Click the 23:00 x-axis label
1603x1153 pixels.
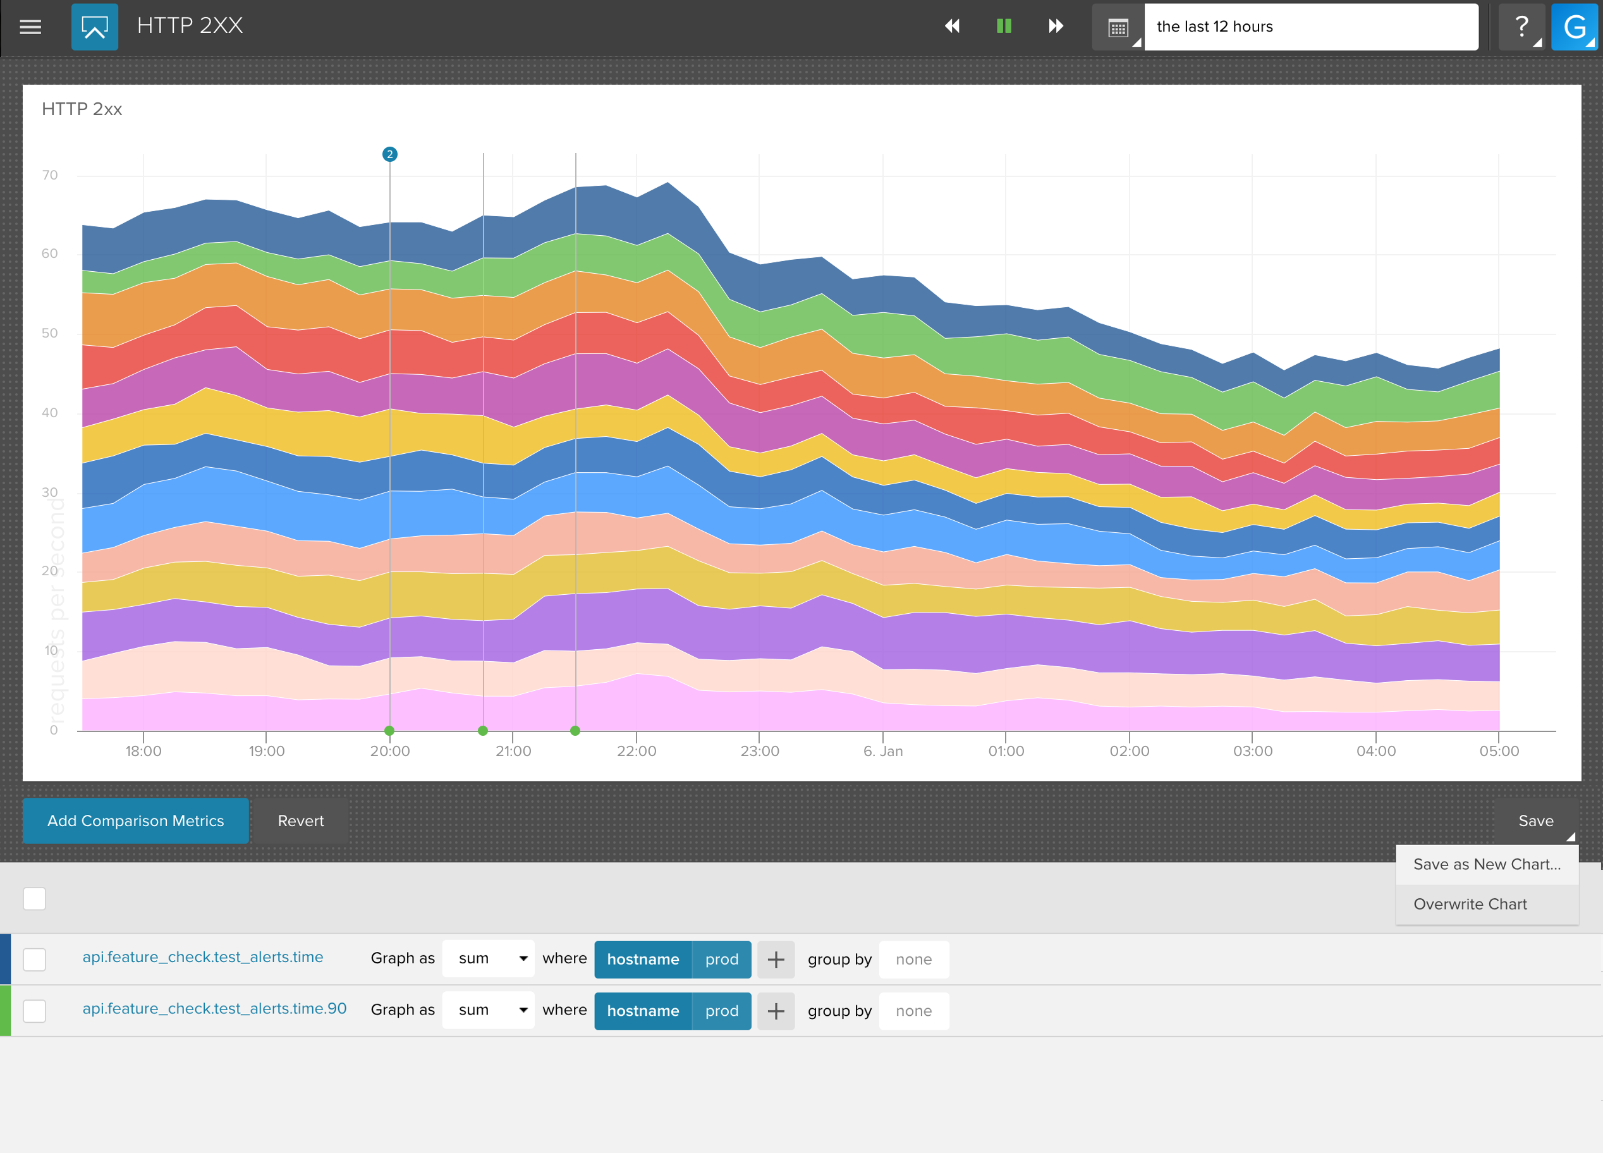coord(760,751)
